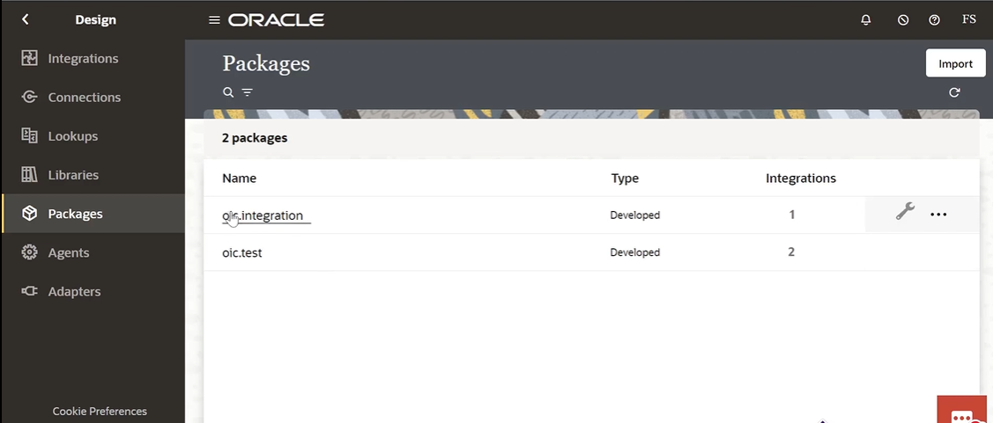Click the clock icon in header

pyautogui.click(x=903, y=19)
